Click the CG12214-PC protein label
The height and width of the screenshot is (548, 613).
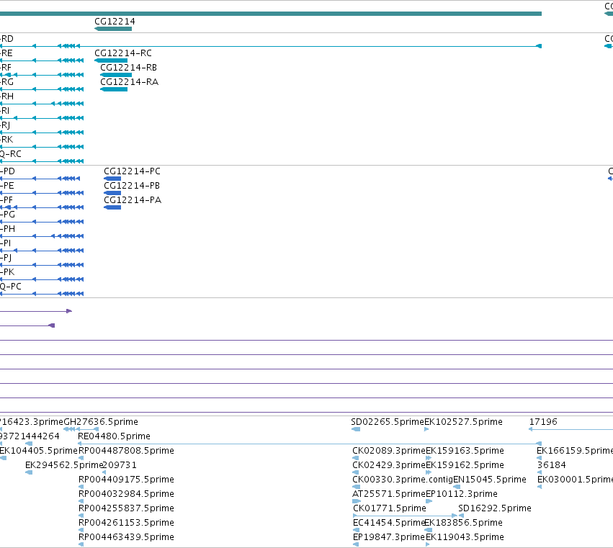coord(132,171)
